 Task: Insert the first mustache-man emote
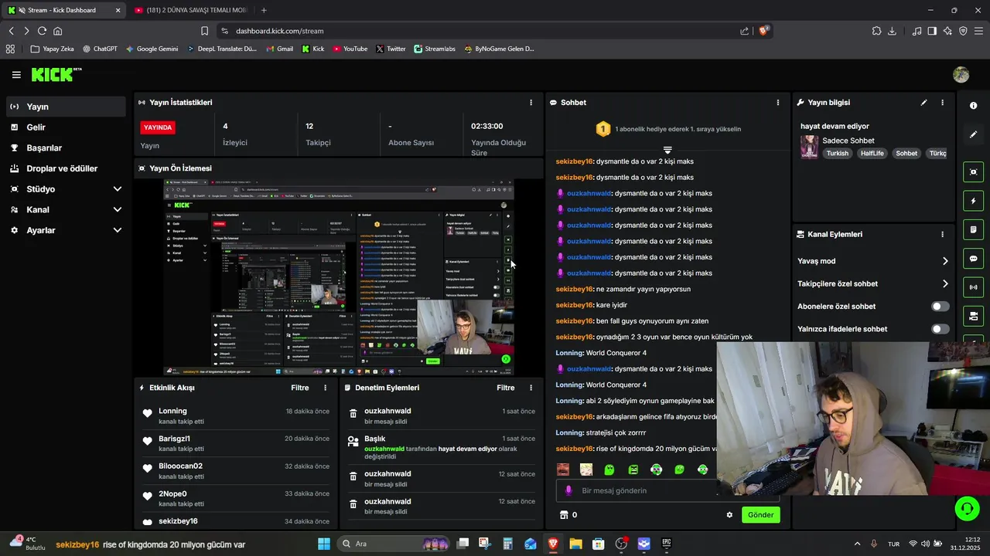[x=563, y=470]
